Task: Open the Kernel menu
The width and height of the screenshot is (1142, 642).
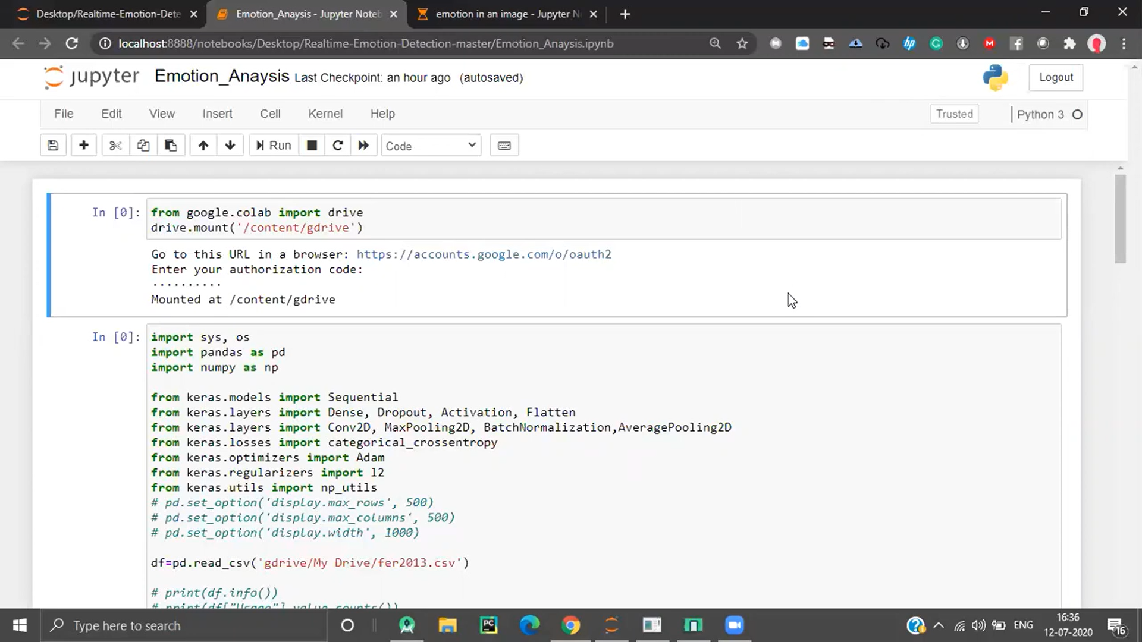Action: coord(325,114)
